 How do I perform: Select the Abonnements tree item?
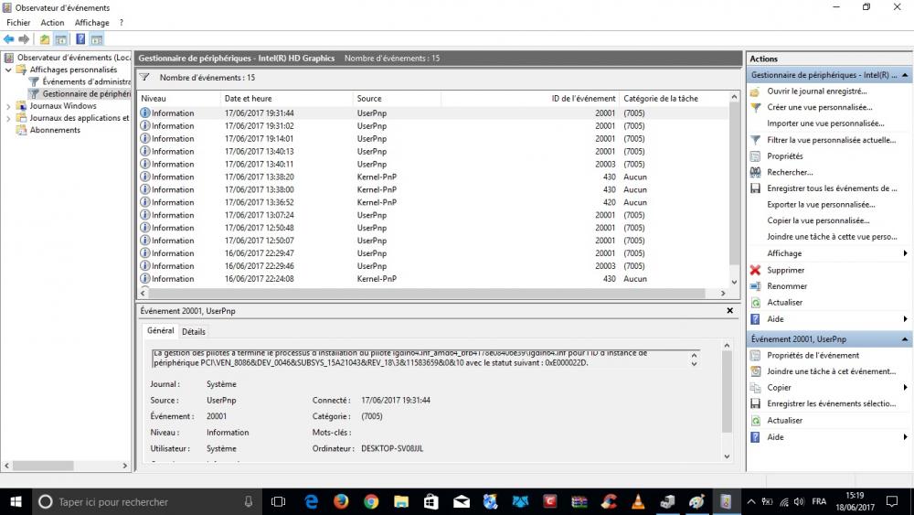(x=54, y=130)
